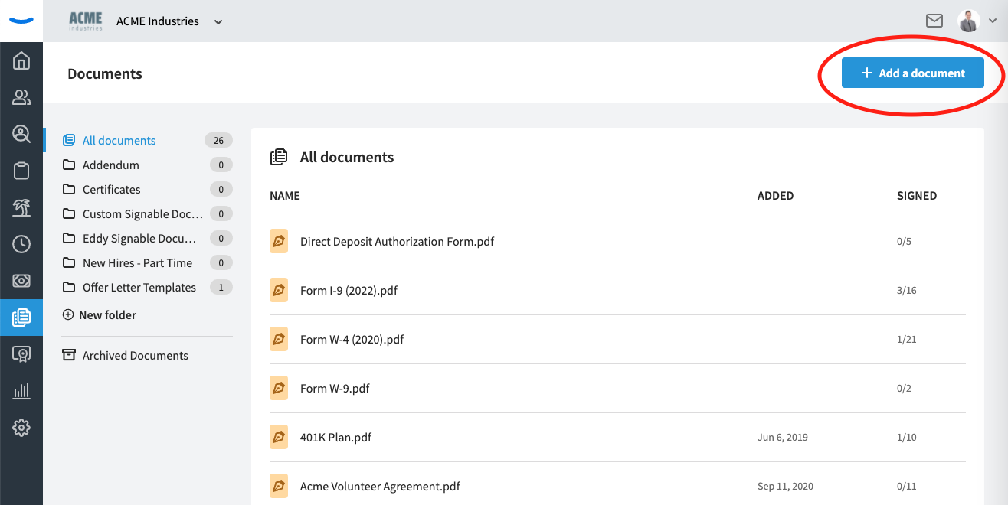The height and width of the screenshot is (505, 1008).
Task: Open the mail notifications envelope icon
Action: (x=934, y=21)
